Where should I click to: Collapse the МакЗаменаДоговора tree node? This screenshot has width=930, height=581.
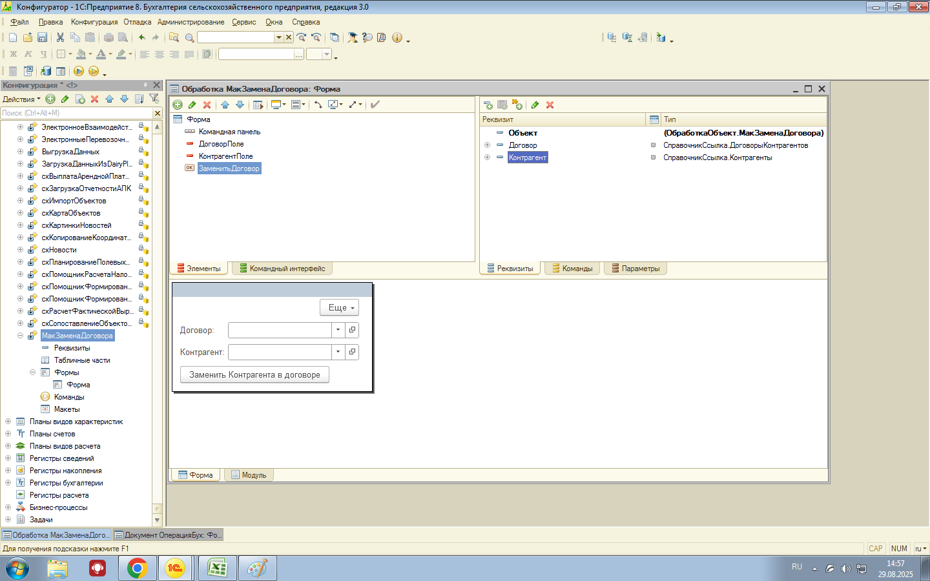pyautogui.click(x=20, y=336)
